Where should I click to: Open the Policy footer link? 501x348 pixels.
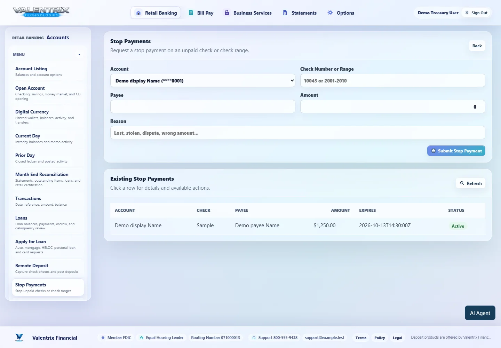click(380, 338)
